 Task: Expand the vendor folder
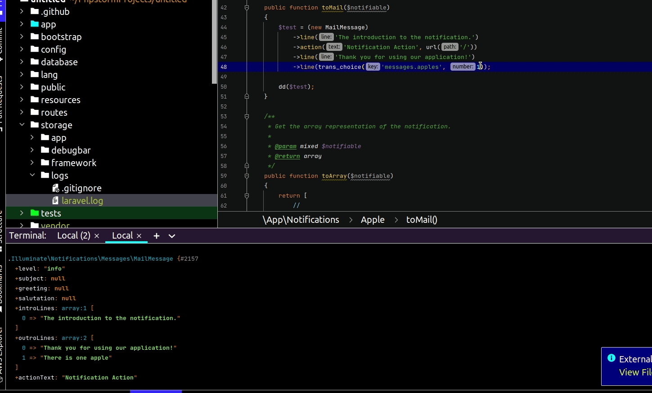point(21,225)
